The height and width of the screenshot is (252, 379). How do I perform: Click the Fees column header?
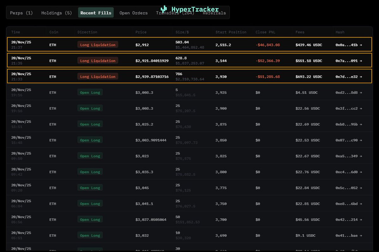tap(300, 32)
